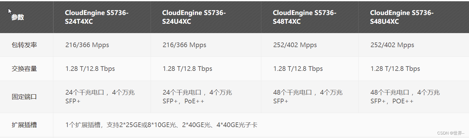The height and width of the screenshot is (138, 469).
Task: Click the 1个扩展插槽 description text
Action: 161,125
